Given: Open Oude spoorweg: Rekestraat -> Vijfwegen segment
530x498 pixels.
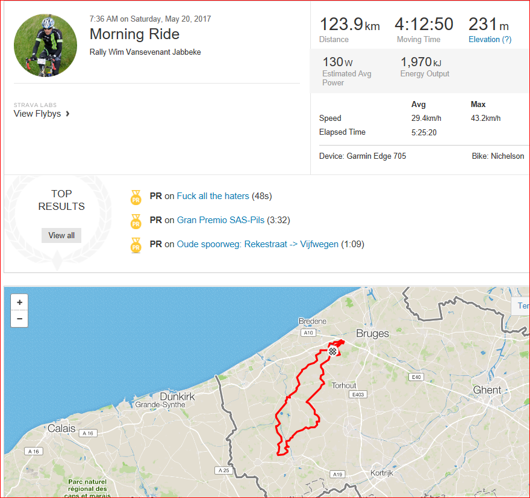Looking at the screenshot, I should [x=258, y=244].
